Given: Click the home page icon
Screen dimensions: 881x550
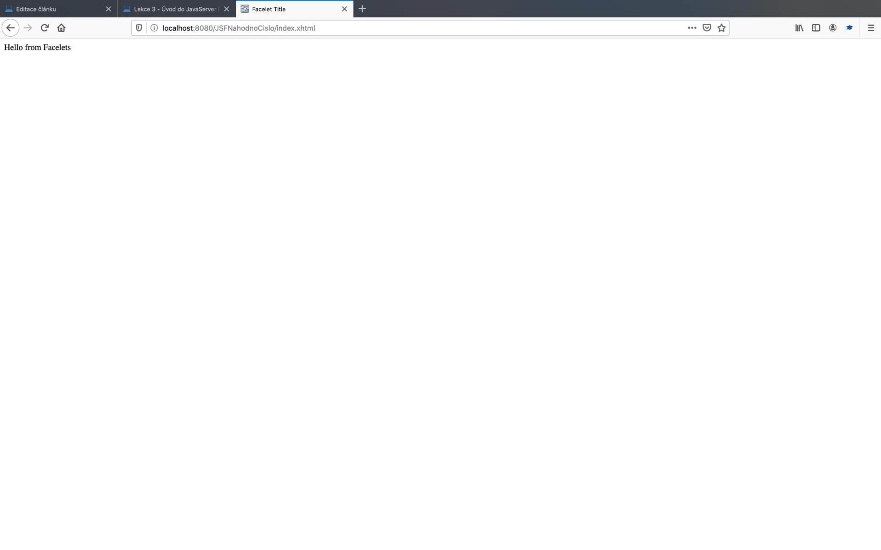Looking at the screenshot, I should (x=61, y=28).
